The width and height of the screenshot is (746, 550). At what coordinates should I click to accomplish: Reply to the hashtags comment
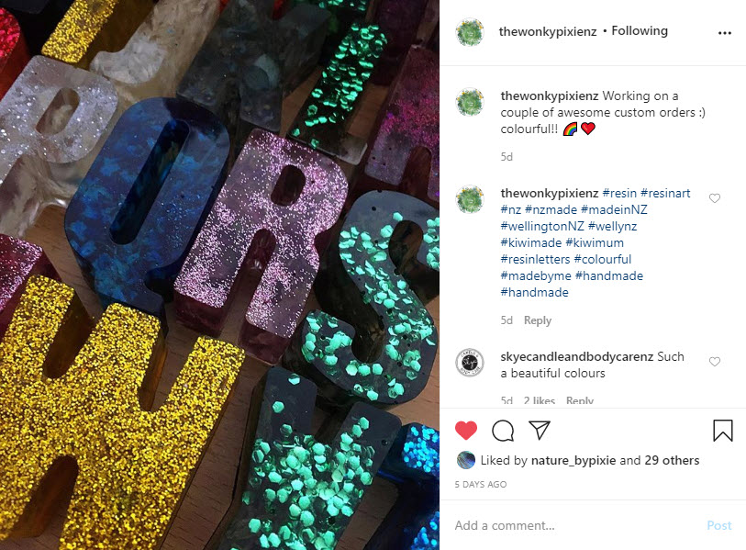538,320
